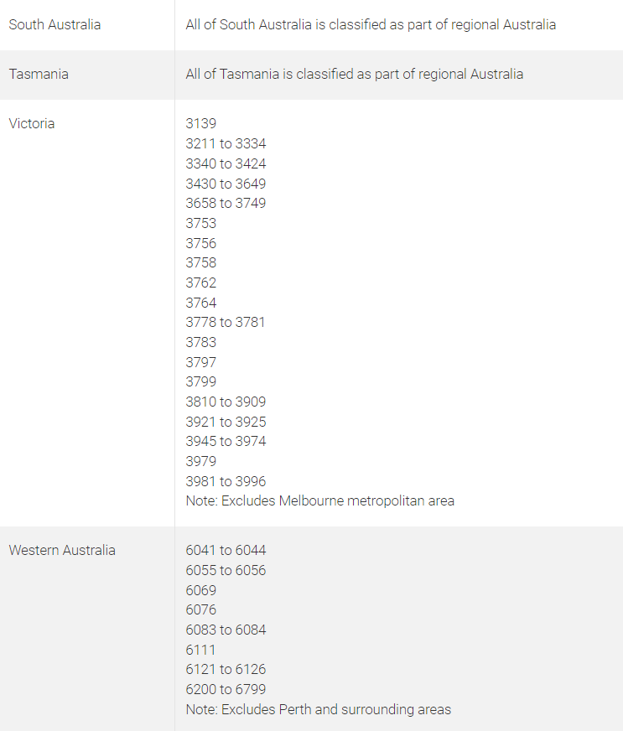The height and width of the screenshot is (731, 623).
Task: Click Victoria postcode 3139
Action: coord(201,123)
